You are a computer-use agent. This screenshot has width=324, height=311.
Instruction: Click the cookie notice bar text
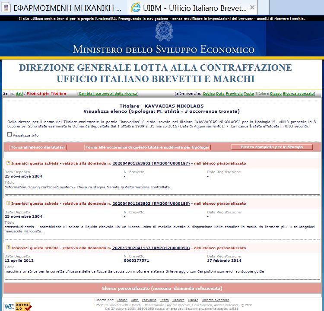[162, 19]
